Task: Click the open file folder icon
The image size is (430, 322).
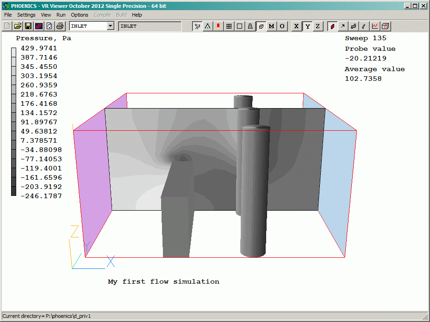Action: [18, 26]
